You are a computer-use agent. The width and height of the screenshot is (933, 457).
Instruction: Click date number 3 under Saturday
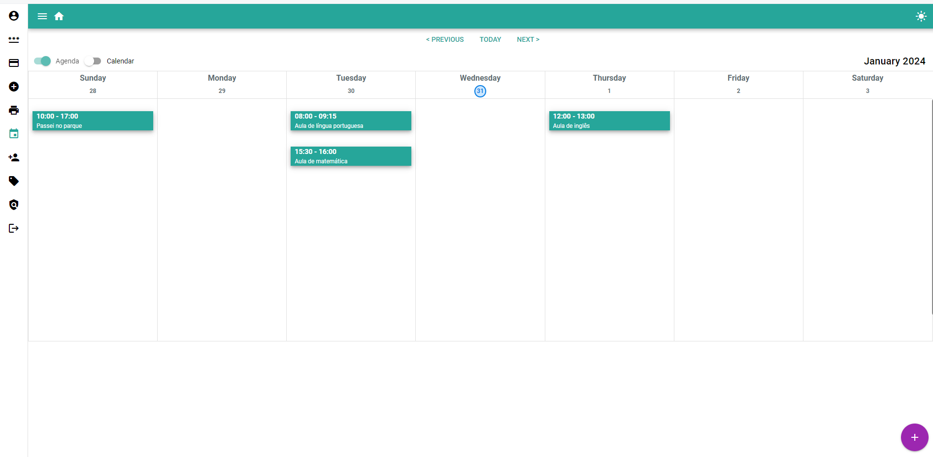coord(867,91)
